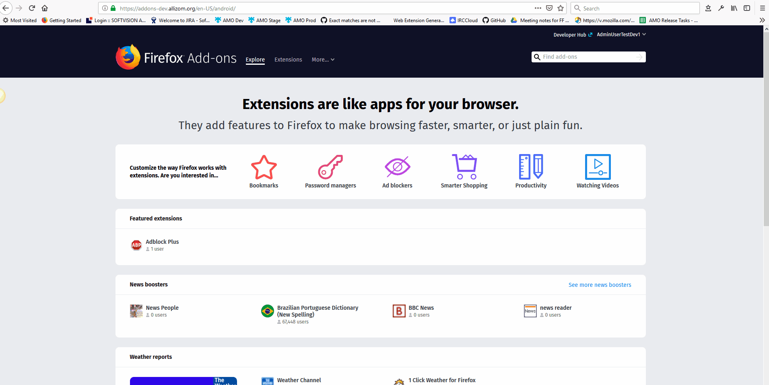Viewport: 769px width, 385px height.
Task: Click See more news boosters link
Action: [x=600, y=285]
